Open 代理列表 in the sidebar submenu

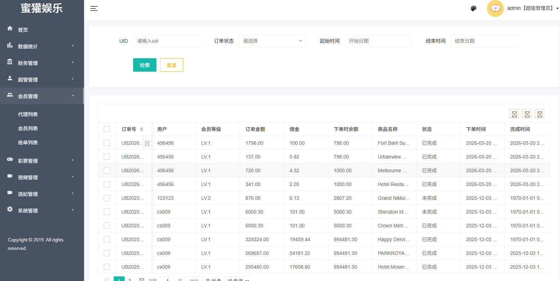pyautogui.click(x=28, y=114)
